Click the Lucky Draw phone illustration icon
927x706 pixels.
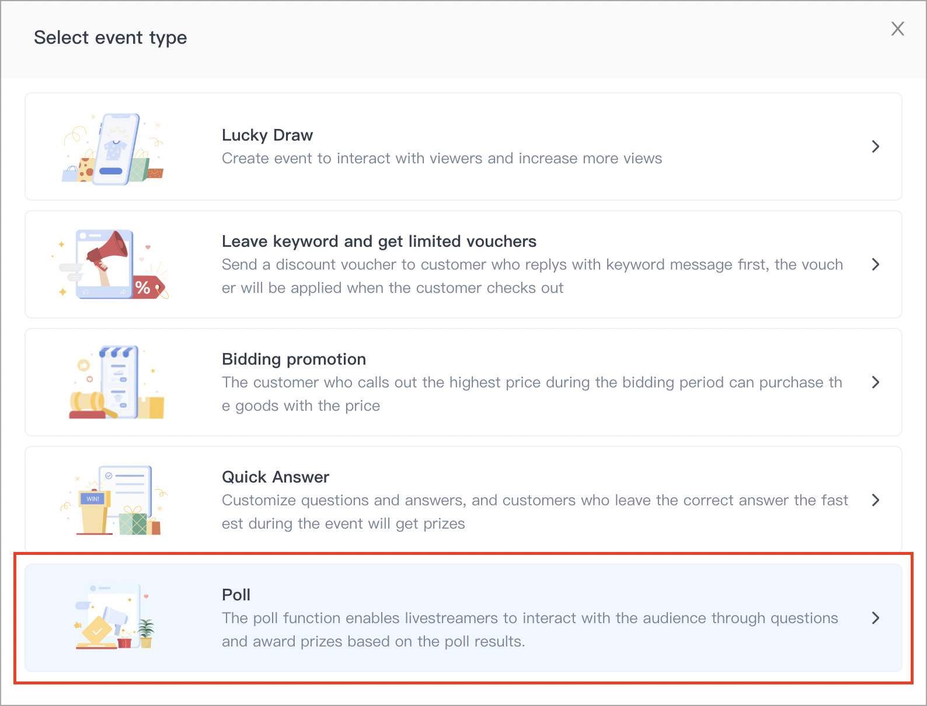[x=113, y=149]
